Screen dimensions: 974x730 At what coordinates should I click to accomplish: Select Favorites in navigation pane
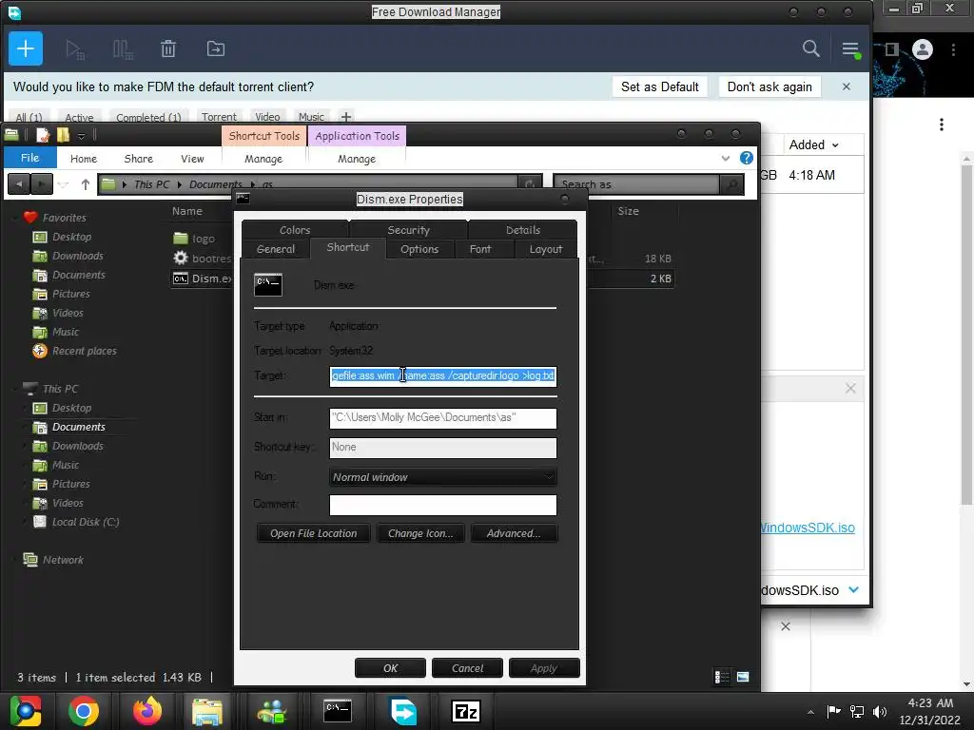(x=64, y=218)
